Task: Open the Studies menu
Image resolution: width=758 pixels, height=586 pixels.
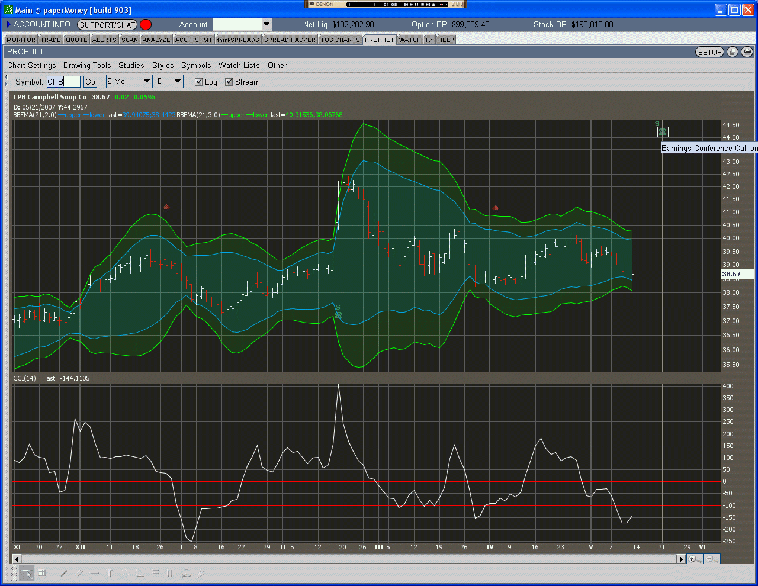Action: (131, 66)
